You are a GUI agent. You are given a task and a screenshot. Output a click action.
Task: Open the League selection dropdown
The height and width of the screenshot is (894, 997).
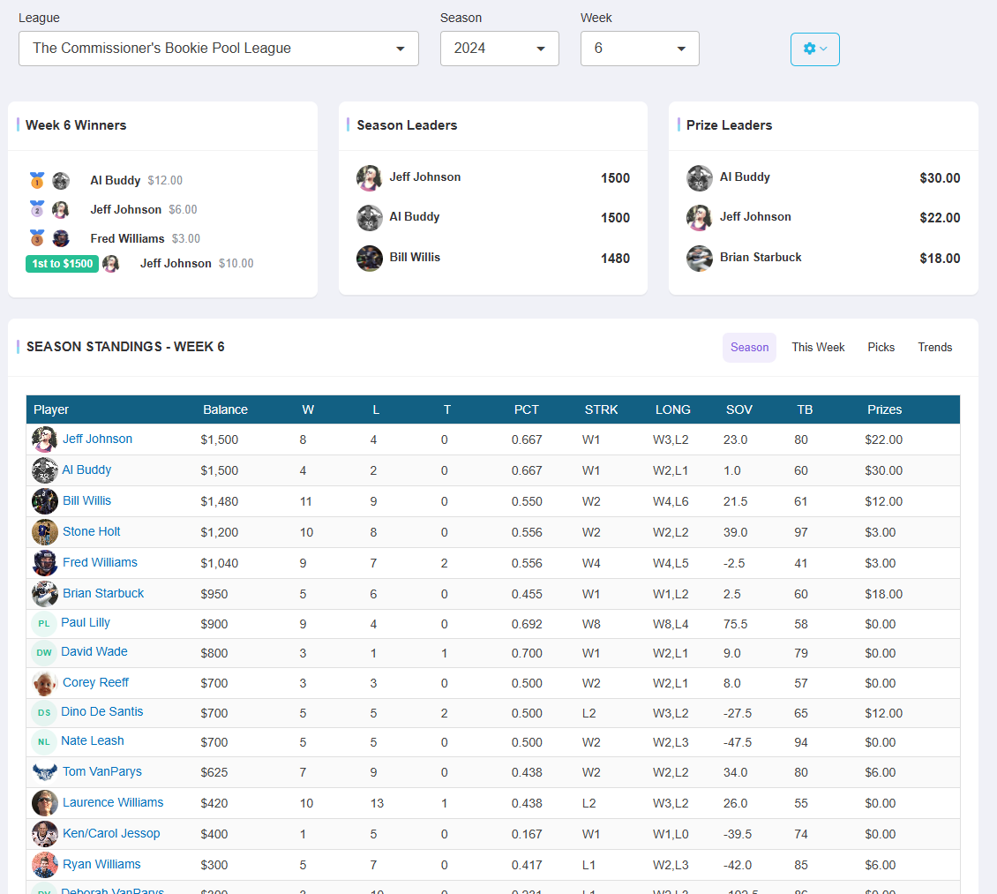point(218,49)
